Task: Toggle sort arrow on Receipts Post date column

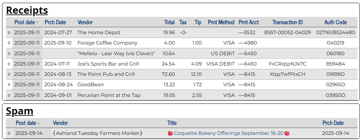Action: [x=37, y=22]
